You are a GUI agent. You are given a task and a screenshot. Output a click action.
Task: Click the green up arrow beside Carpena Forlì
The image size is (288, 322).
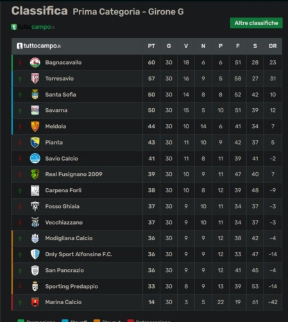[20, 190]
